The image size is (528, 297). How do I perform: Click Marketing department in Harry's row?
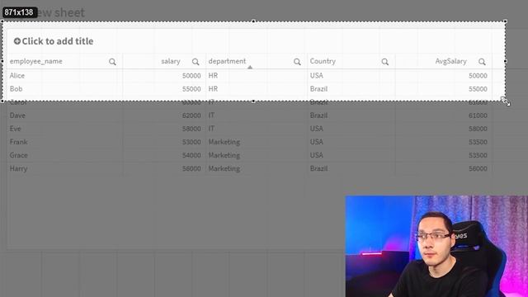coord(224,168)
